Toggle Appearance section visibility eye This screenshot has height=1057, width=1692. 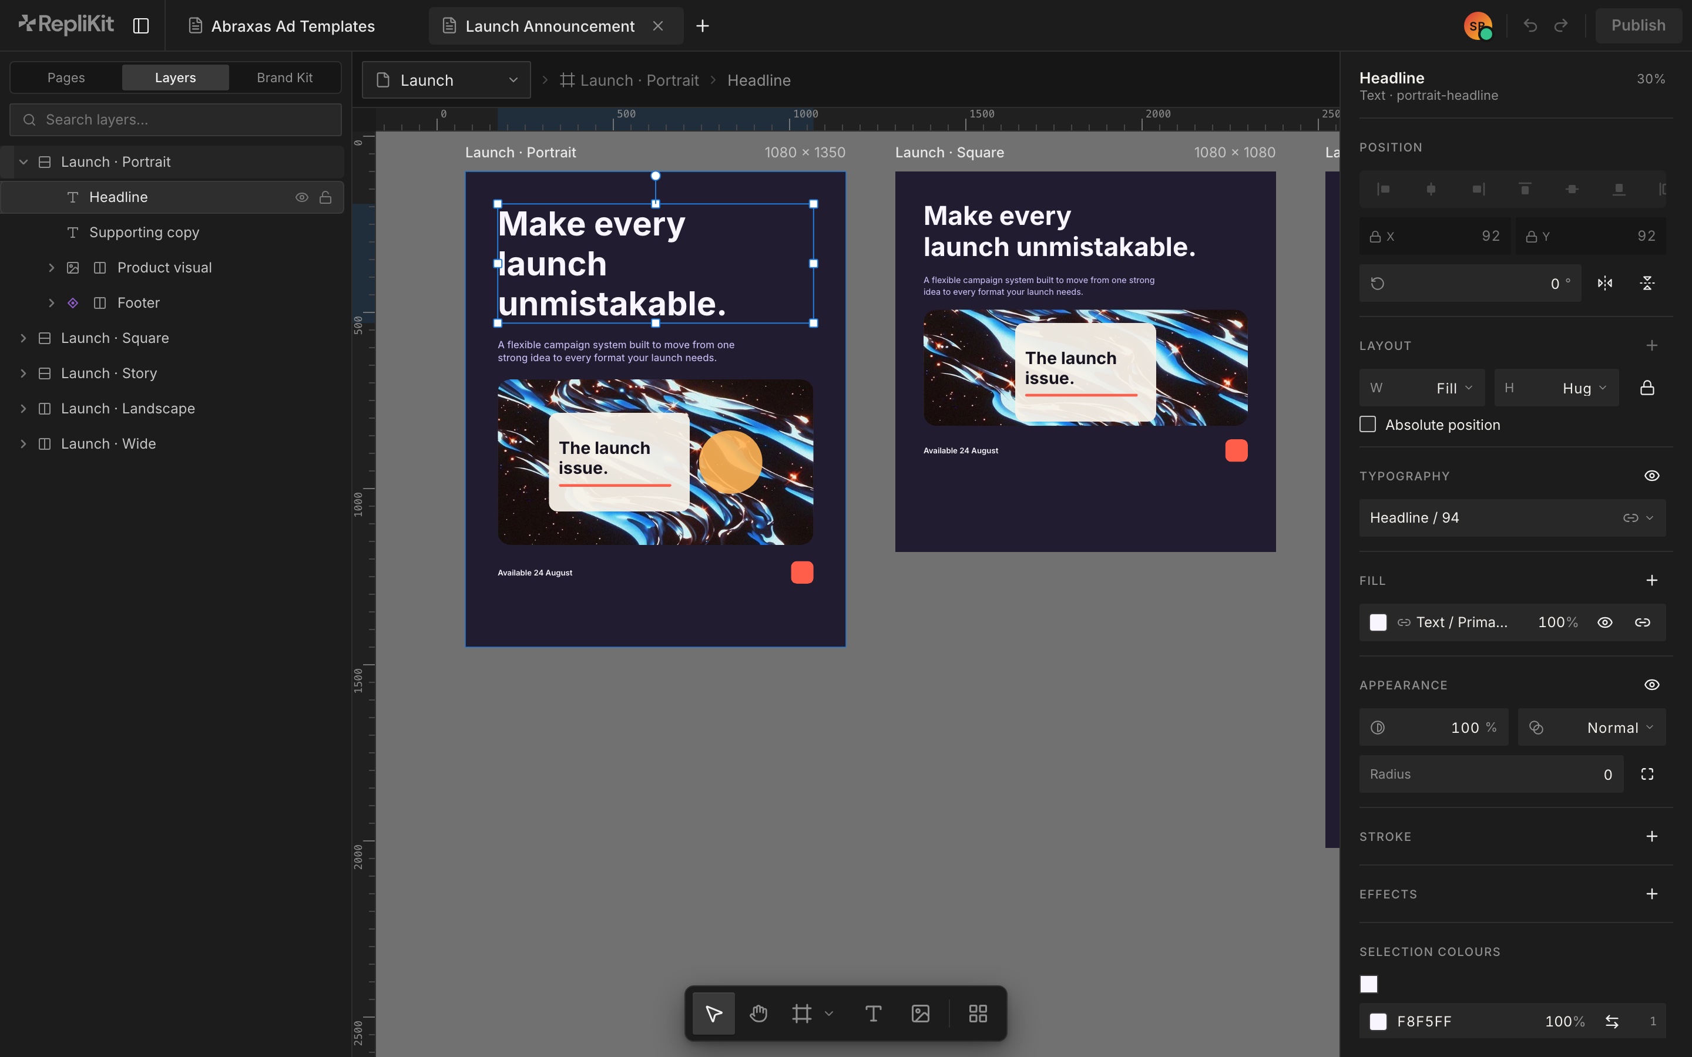(x=1651, y=684)
